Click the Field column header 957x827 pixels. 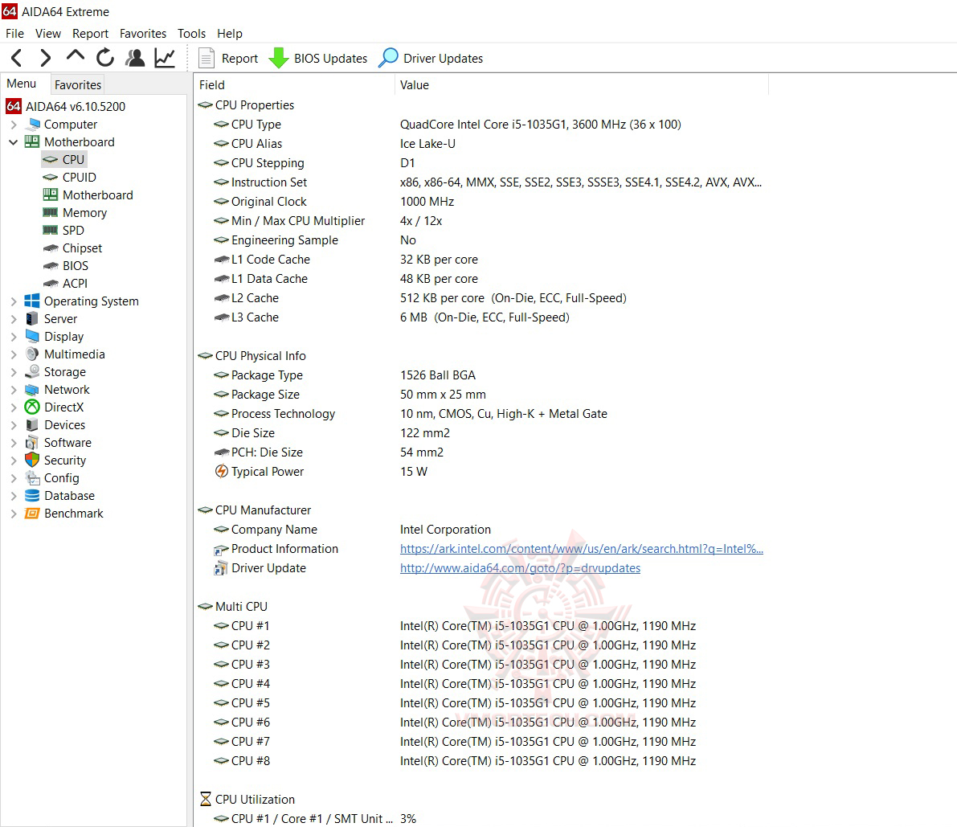tap(295, 85)
